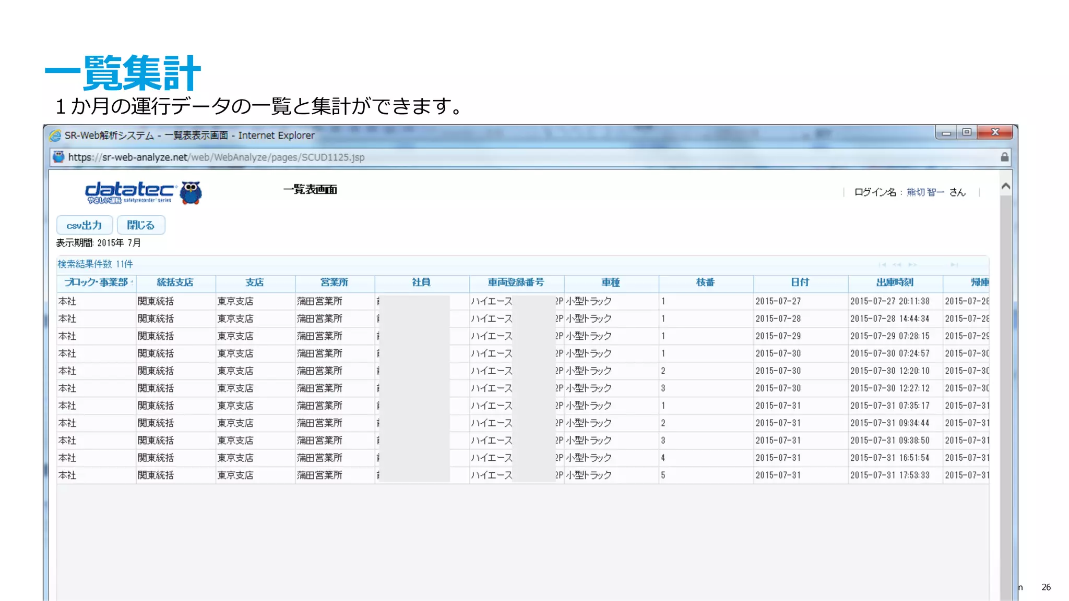Screen dimensions: 1069x601
Task: Open the login name link 熊切 智一
Action: (925, 192)
